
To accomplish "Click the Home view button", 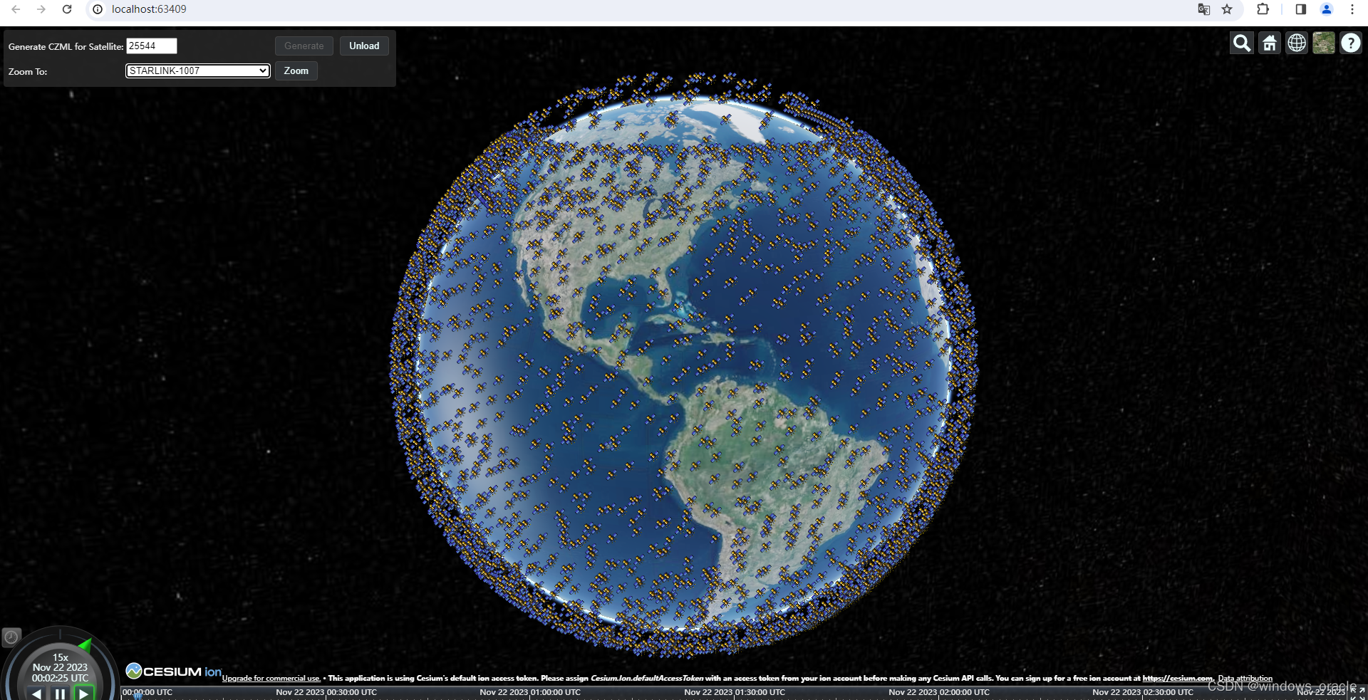I will [x=1270, y=43].
